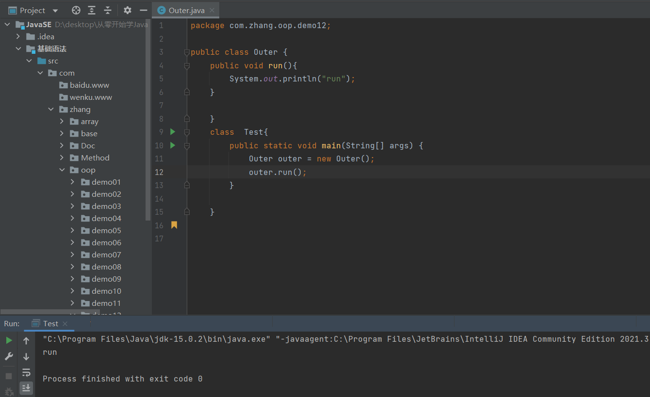Screen dimensions: 650x397
Task: Click the fold end marker at line 15
Action: coord(187,212)
